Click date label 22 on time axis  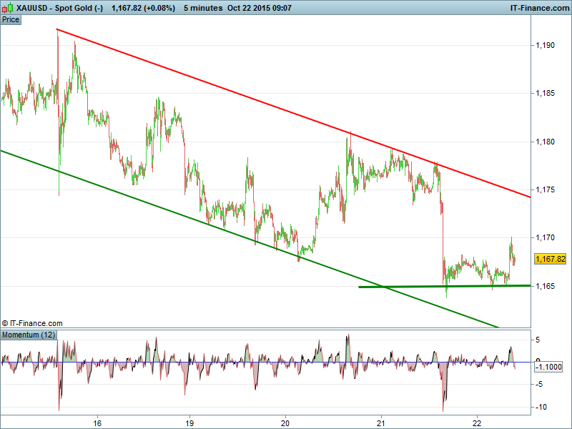(x=477, y=421)
